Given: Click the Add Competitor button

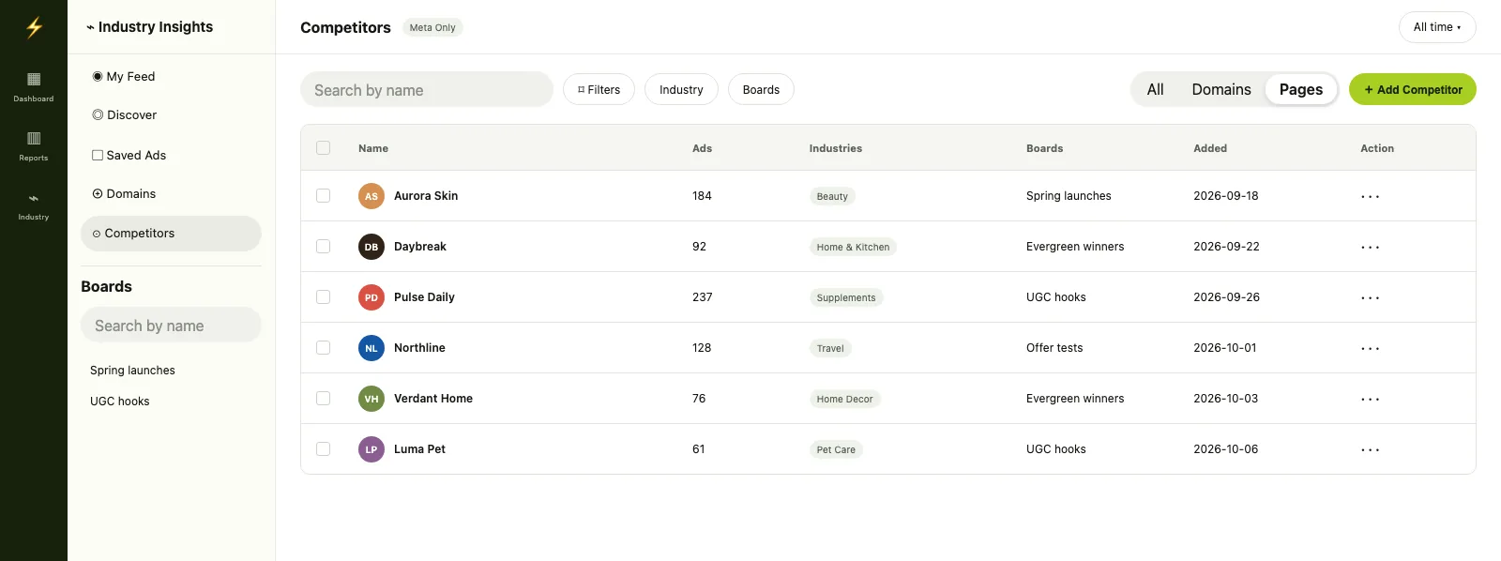Looking at the screenshot, I should [1413, 89].
